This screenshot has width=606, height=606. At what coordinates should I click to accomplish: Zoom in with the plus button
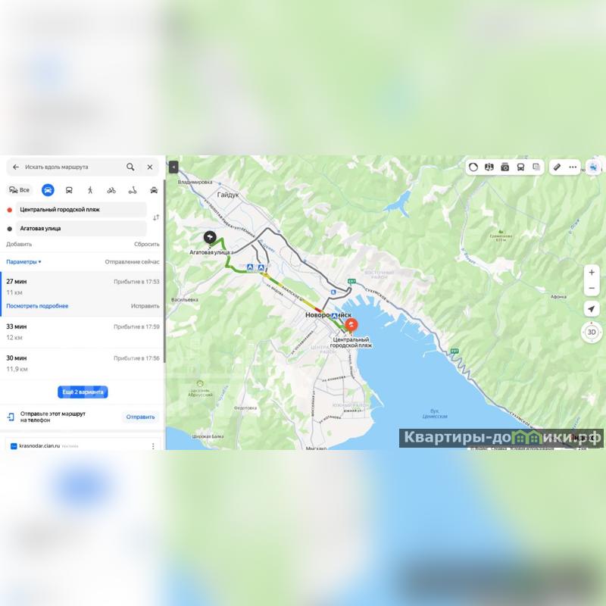(x=592, y=273)
